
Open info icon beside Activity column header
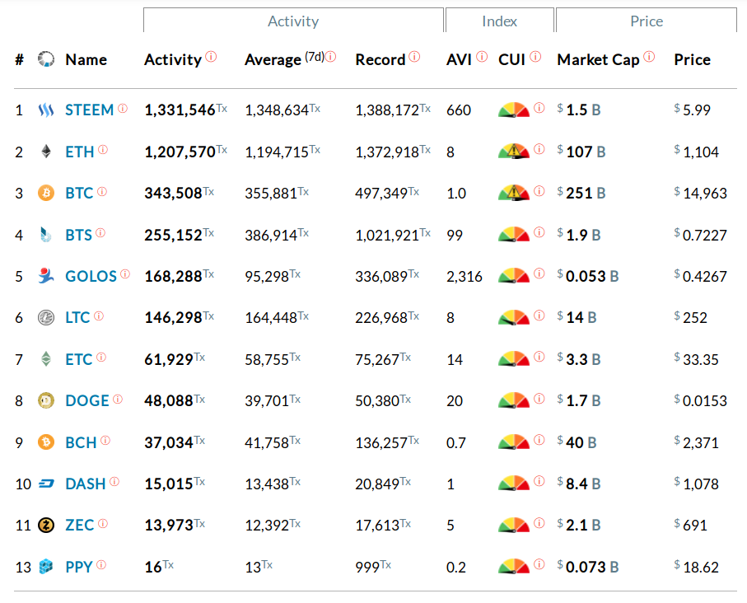coord(211,57)
